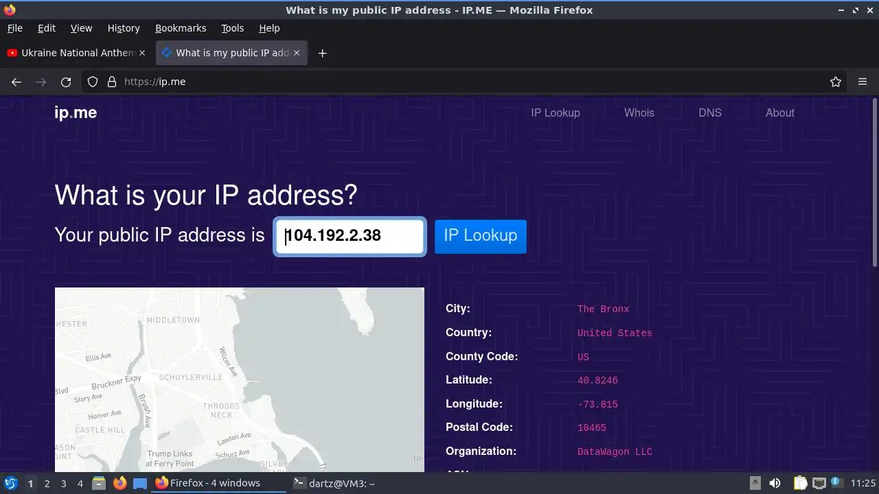Viewport: 879px width, 494px height.
Task: Open the DNS nav link
Action: pos(710,113)
